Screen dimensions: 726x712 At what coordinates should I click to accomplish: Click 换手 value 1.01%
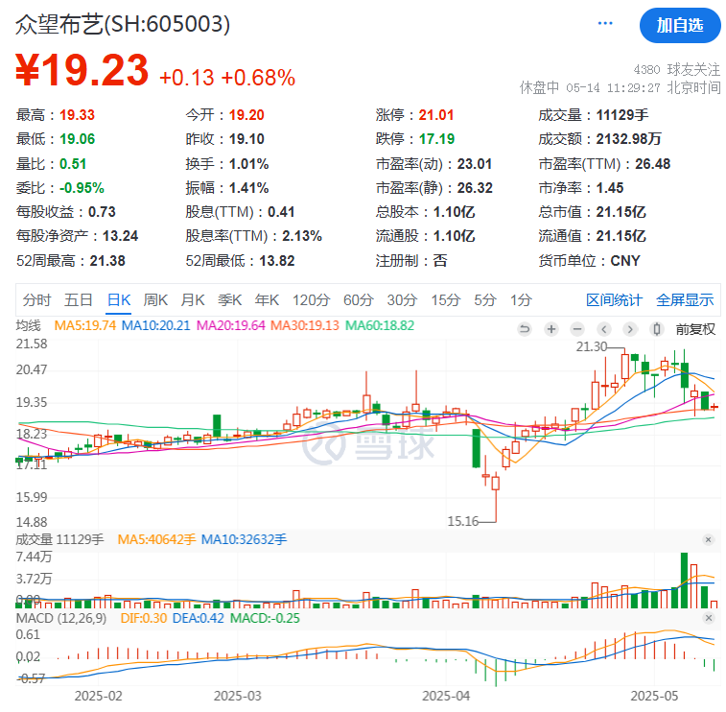[248, 164]
